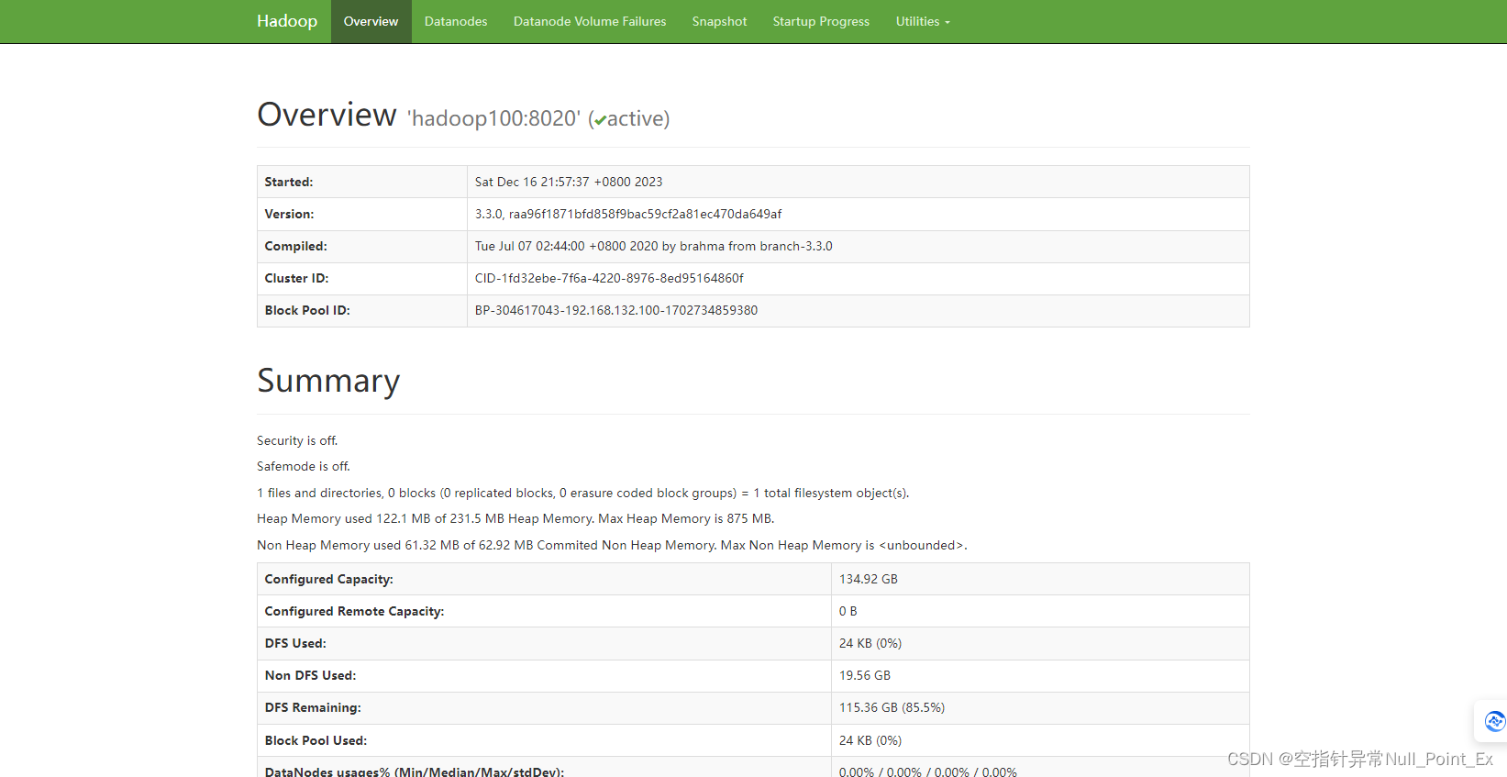Screen dimensions: 1507x777
Task: Click the 'DFS Used:' label
Action: pos(295,643)
